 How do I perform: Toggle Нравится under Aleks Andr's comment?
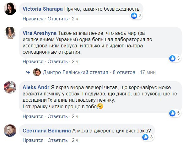(33, 116)
